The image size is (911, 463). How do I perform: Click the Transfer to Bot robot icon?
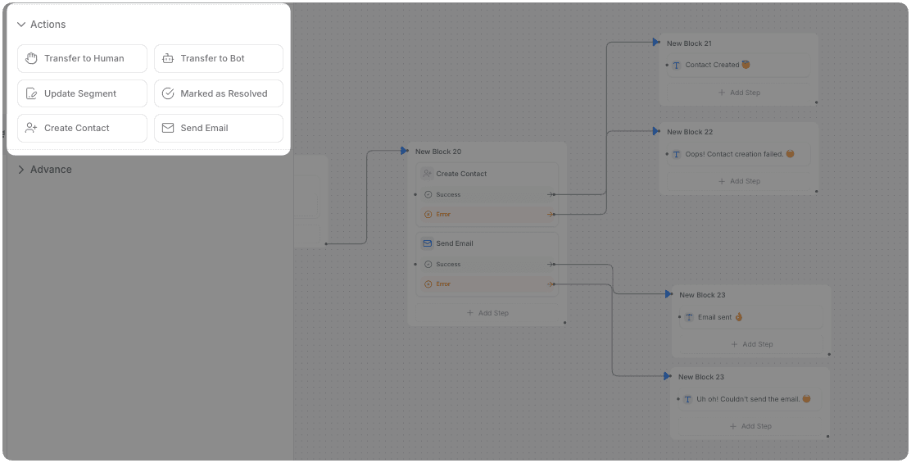point(168,59)
